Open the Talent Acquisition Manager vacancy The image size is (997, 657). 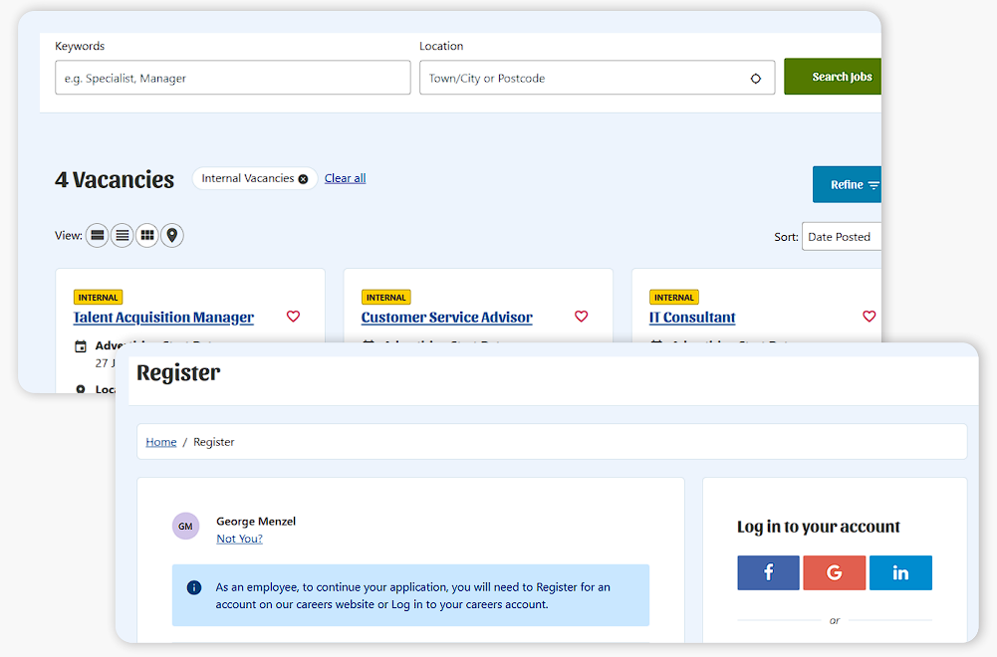pos(163,318)
